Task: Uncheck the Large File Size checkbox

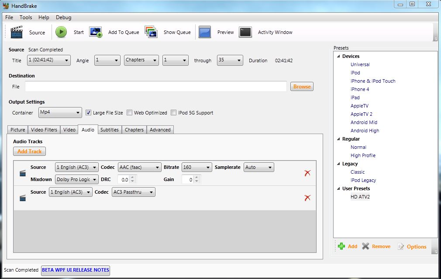Action: click(x=88, y=113)
